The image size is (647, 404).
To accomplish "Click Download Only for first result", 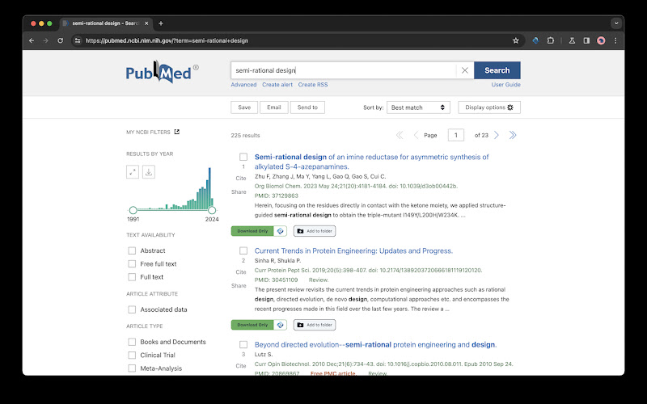I will tap(252, 231).
